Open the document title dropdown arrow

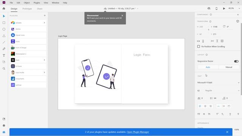tap(138, 9)
